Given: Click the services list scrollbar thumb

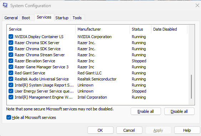Looking at the screenshot, I should point(191,87).
